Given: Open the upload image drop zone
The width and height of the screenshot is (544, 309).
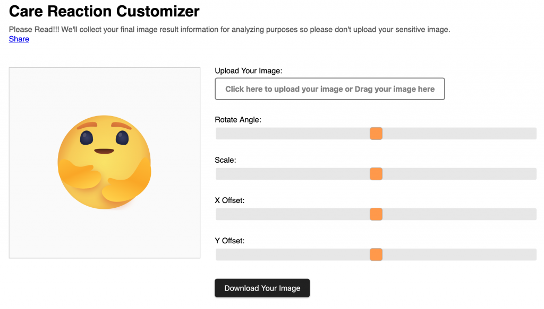Looking at the screenshot, I should click(329, 89).
